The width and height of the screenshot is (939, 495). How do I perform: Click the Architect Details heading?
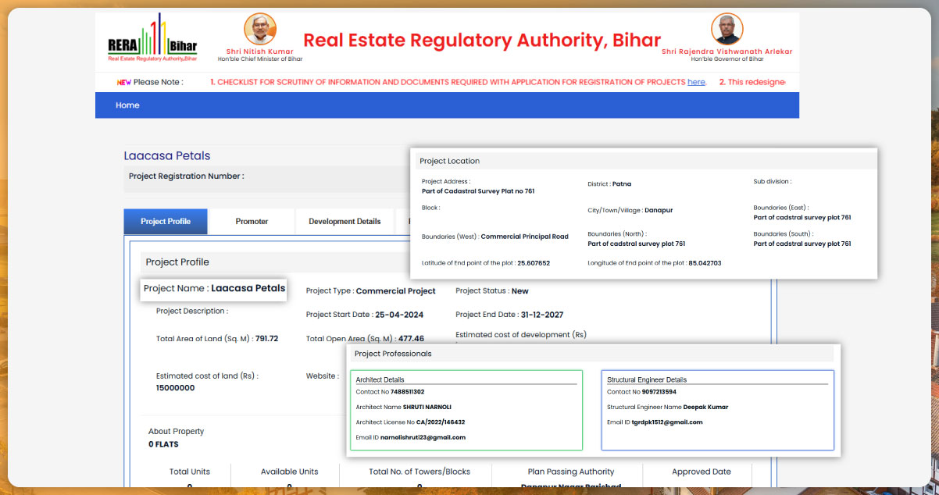coord(380,379)
